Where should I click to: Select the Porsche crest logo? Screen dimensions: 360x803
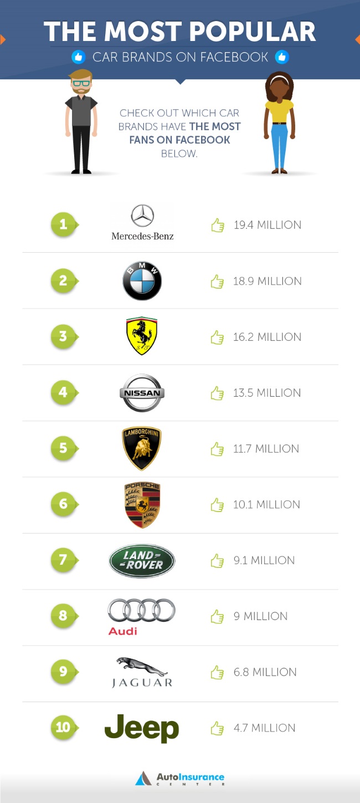point(142,505)
